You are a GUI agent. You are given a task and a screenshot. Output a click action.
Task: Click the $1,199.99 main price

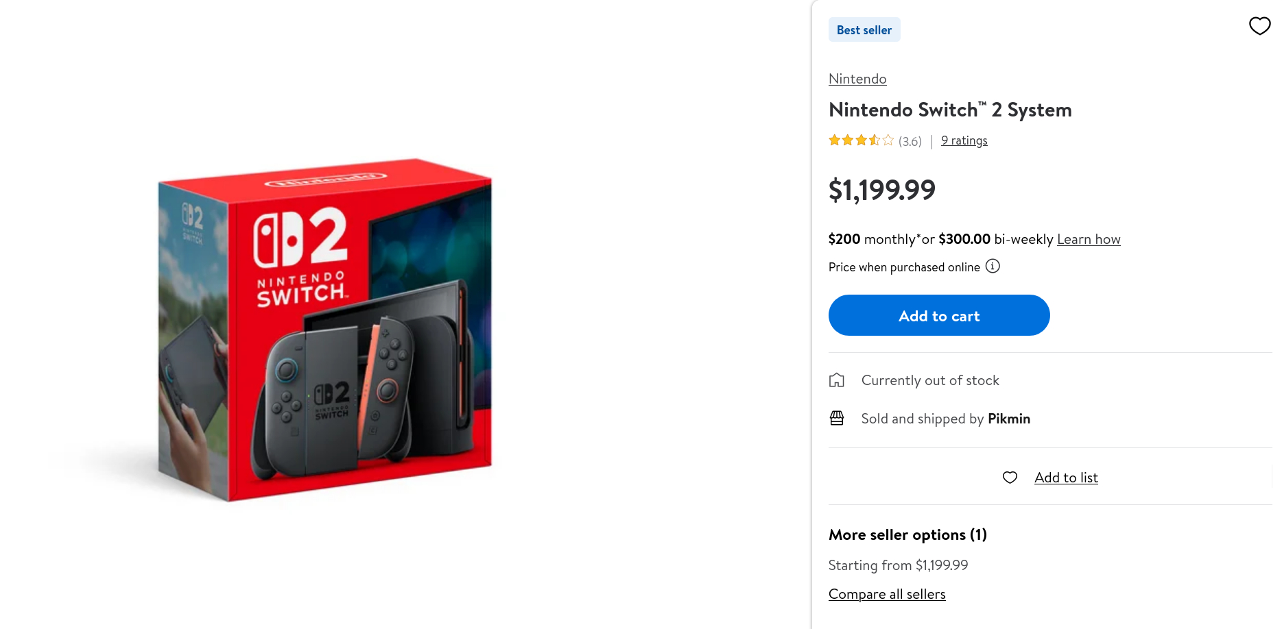click(882, 190)
